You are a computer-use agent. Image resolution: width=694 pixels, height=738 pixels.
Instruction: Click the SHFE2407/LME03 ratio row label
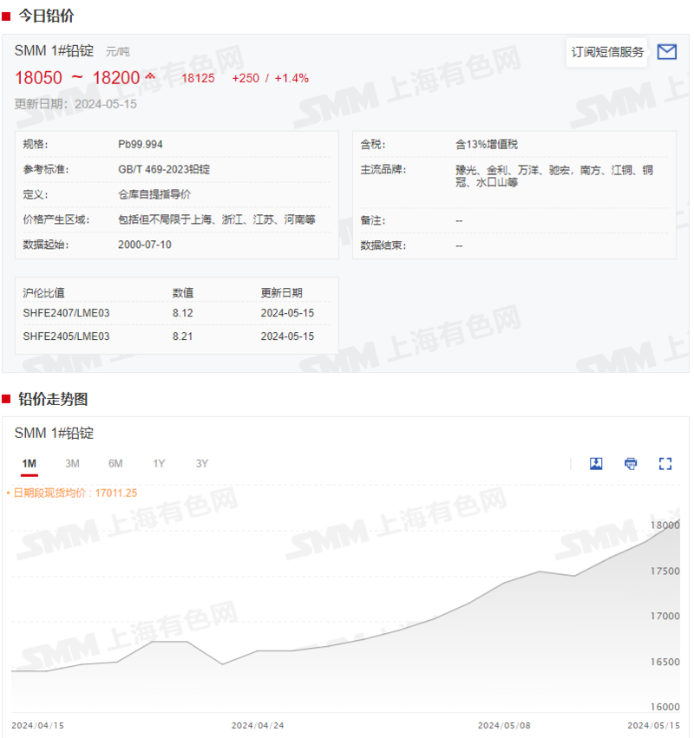(x=67, y=313)
